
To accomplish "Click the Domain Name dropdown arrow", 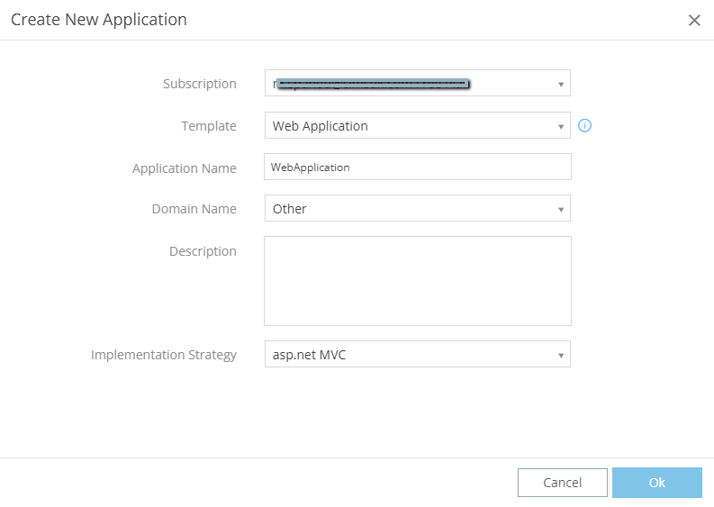I will click(560, 210).
